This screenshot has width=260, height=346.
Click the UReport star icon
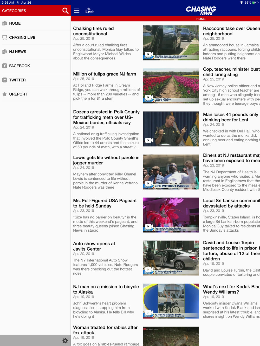click(5, 94)
